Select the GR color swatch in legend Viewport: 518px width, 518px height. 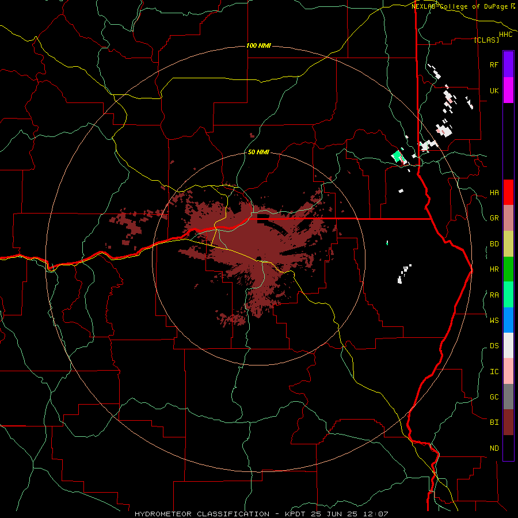[x=508, y=218]
